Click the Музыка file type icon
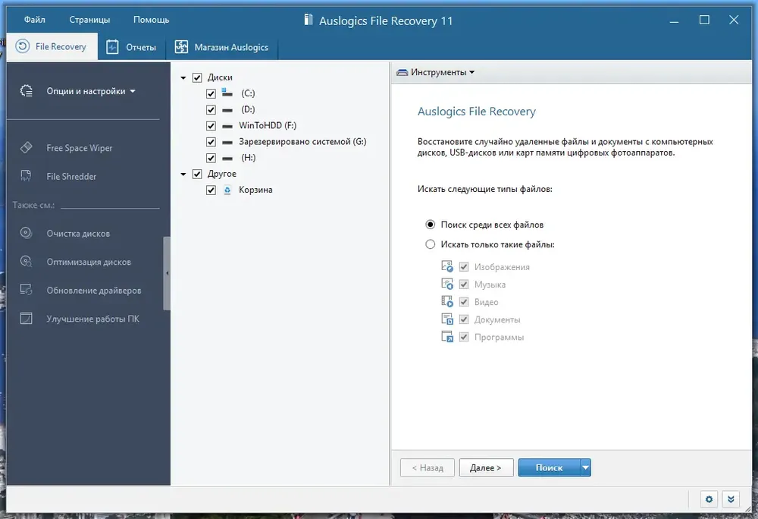 click(x=447, y=284)
